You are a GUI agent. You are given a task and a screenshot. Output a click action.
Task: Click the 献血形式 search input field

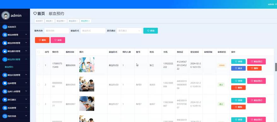[x=93, y=31]
